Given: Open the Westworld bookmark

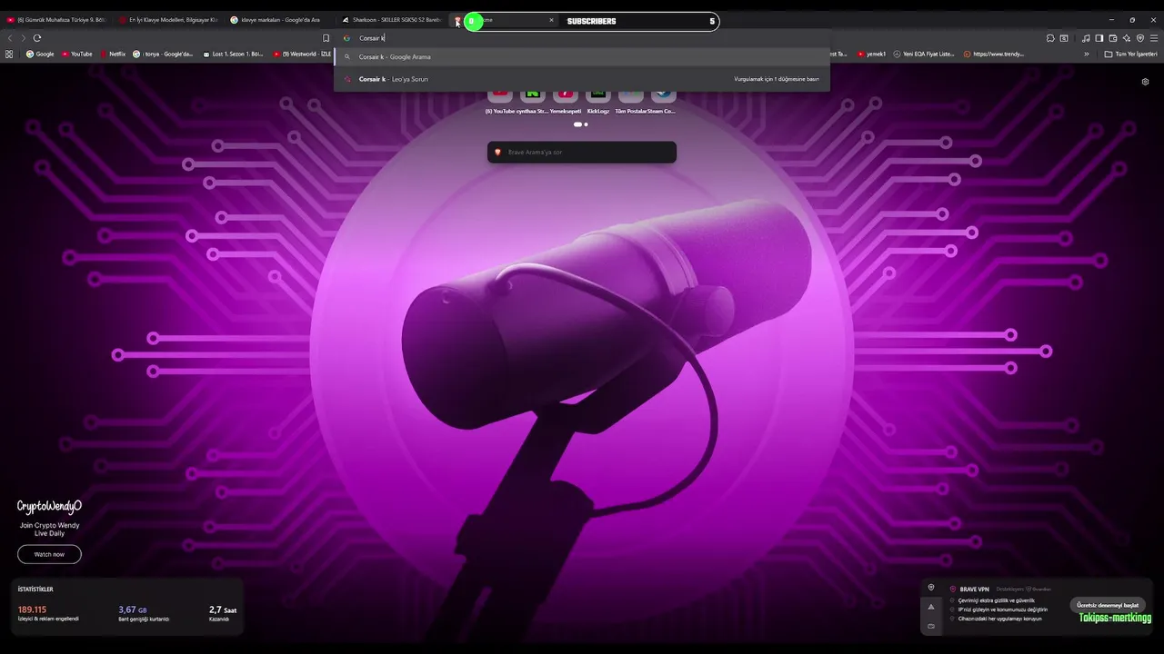Looking at the screenshot, I should pos(302,54).
